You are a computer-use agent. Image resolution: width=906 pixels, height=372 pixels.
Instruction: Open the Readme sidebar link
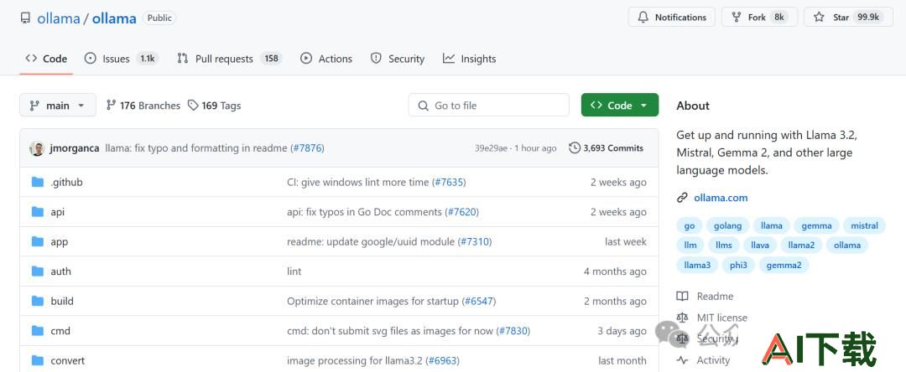(705, 296)
